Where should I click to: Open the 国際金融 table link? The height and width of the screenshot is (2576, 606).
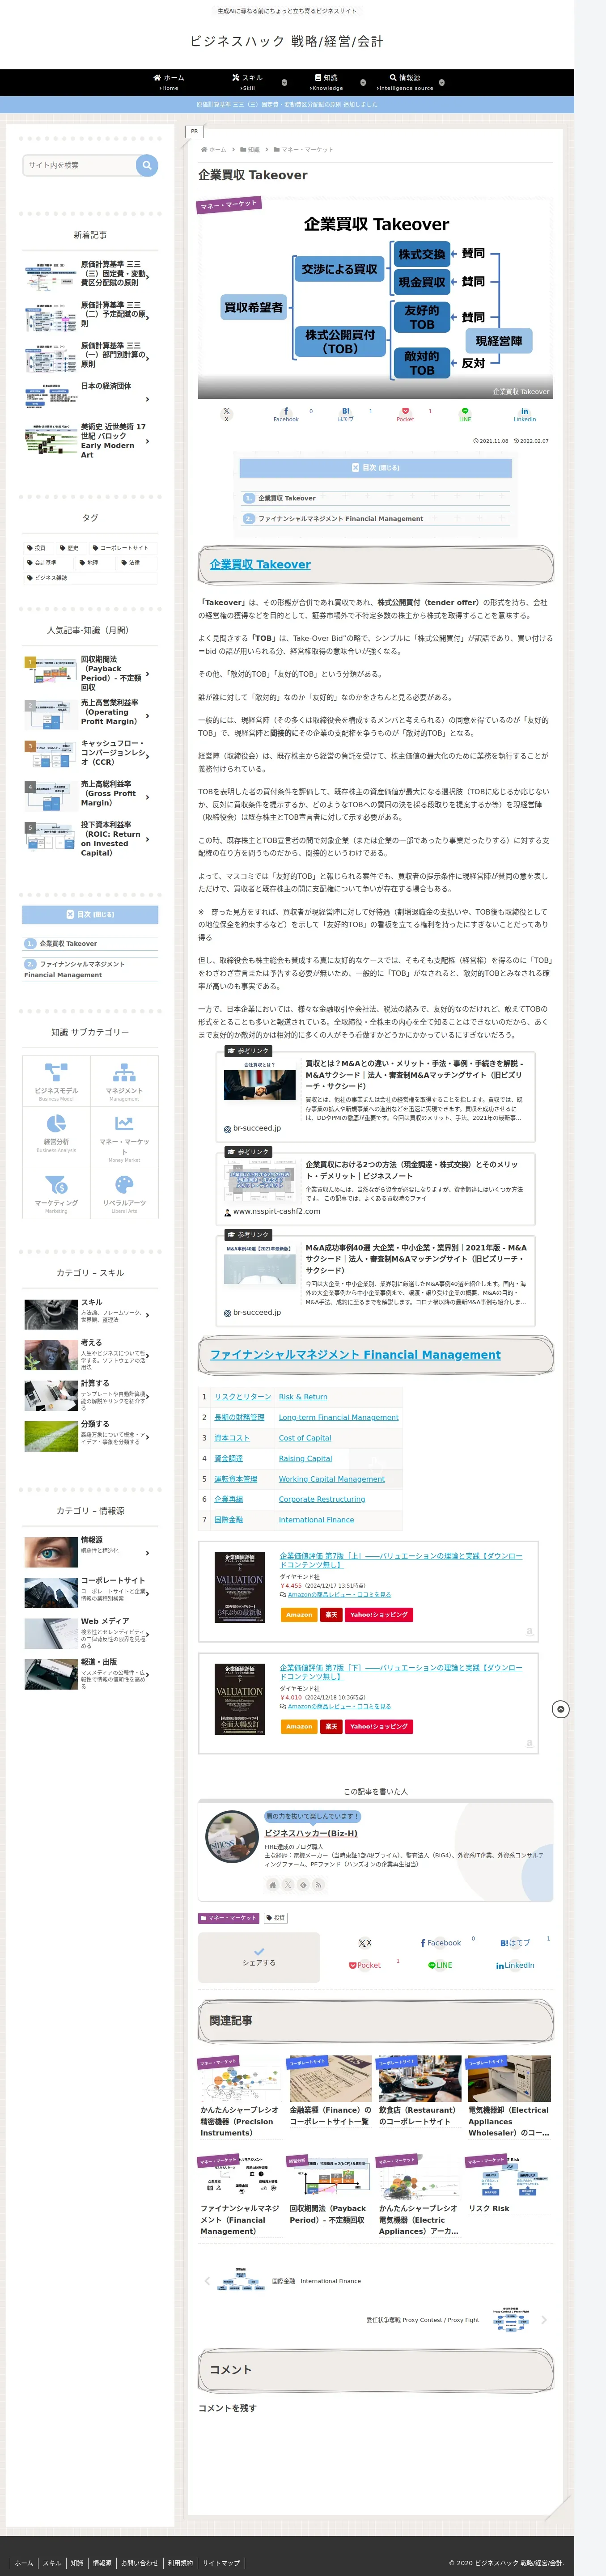pos(229,1519)
